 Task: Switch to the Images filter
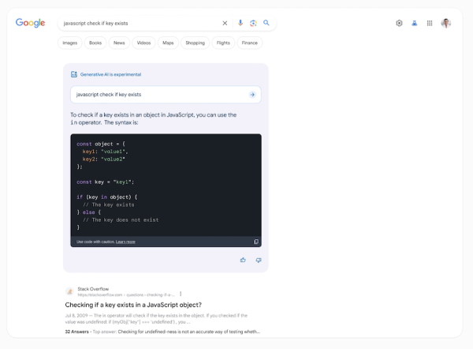[70, 43]
